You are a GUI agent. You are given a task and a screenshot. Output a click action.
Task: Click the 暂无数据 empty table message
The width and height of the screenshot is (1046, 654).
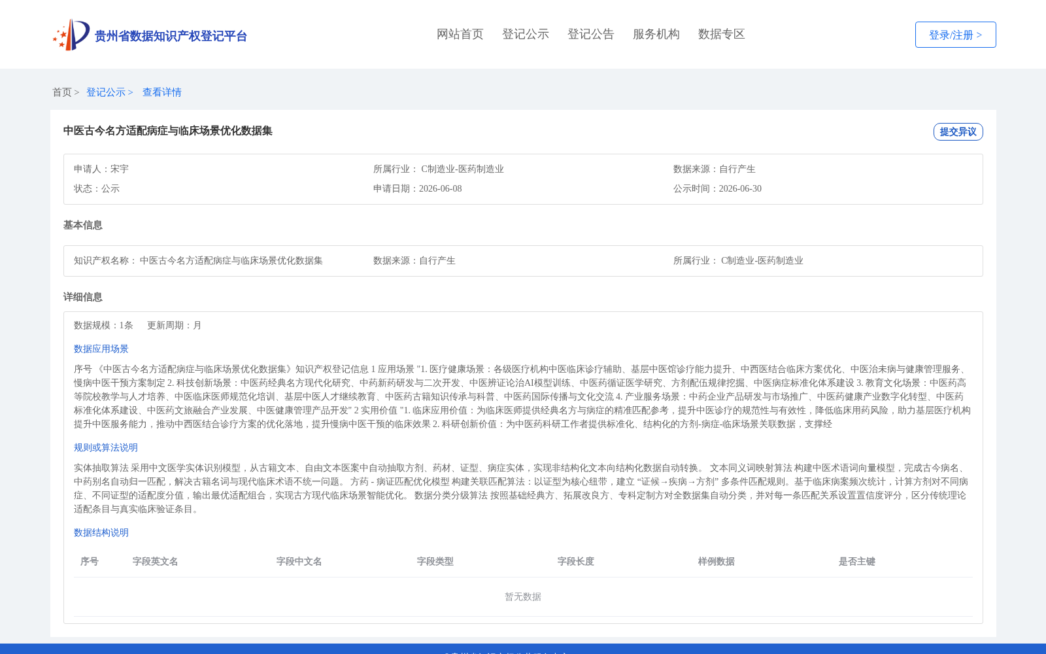[x=523, y=596]
